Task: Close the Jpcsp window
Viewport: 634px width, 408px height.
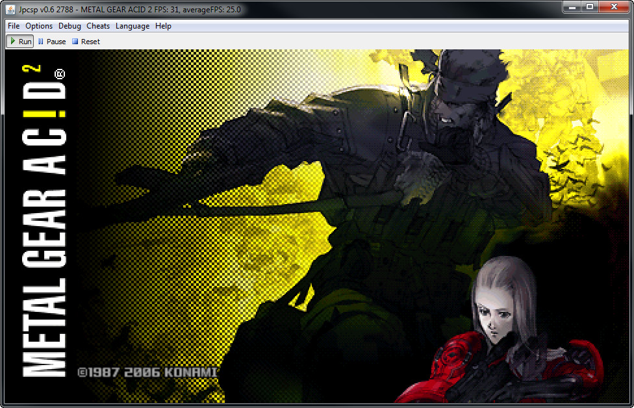Action: (614, 7)
